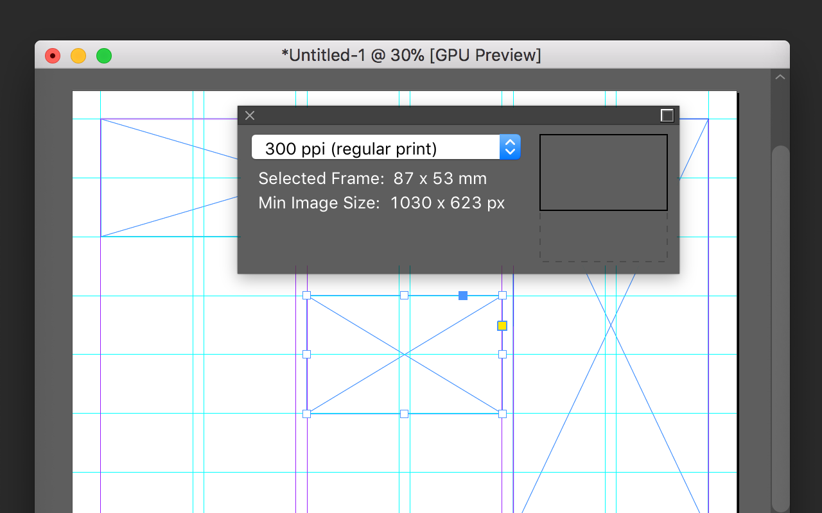Click the dashed preview rectangle below it
The image size is (822, 513).
click(604, 237)
